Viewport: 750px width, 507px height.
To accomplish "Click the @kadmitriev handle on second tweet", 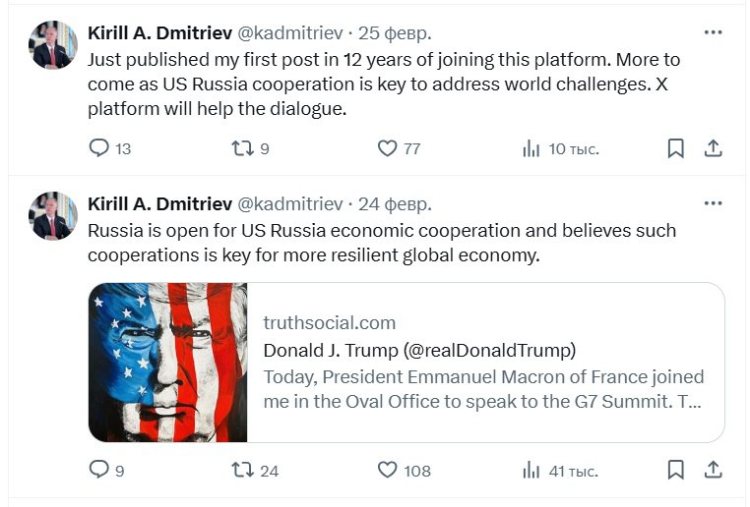I will 289,204.
